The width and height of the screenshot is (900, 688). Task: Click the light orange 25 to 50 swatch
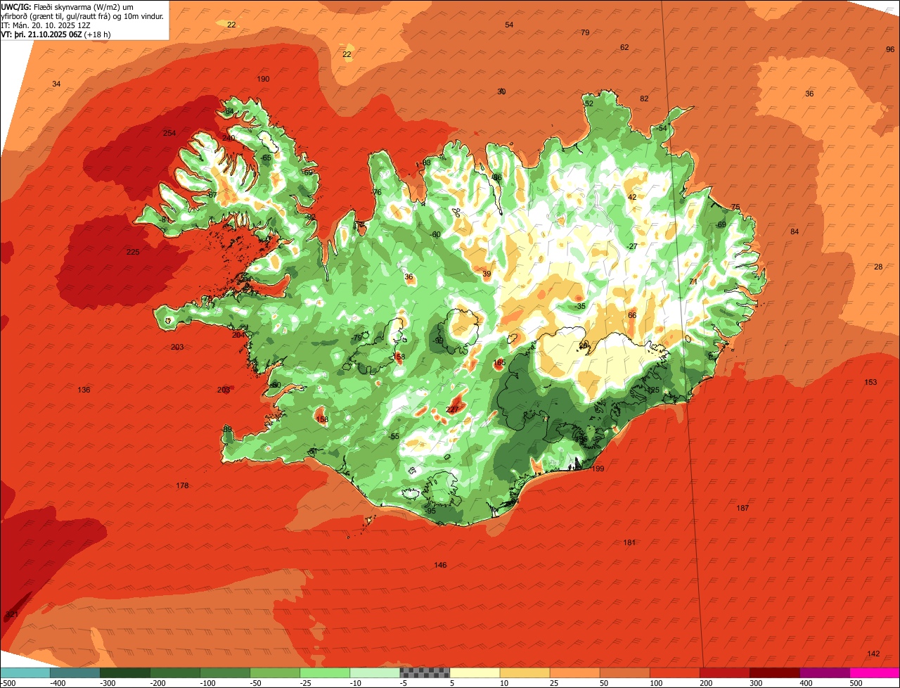click(574, 673)
